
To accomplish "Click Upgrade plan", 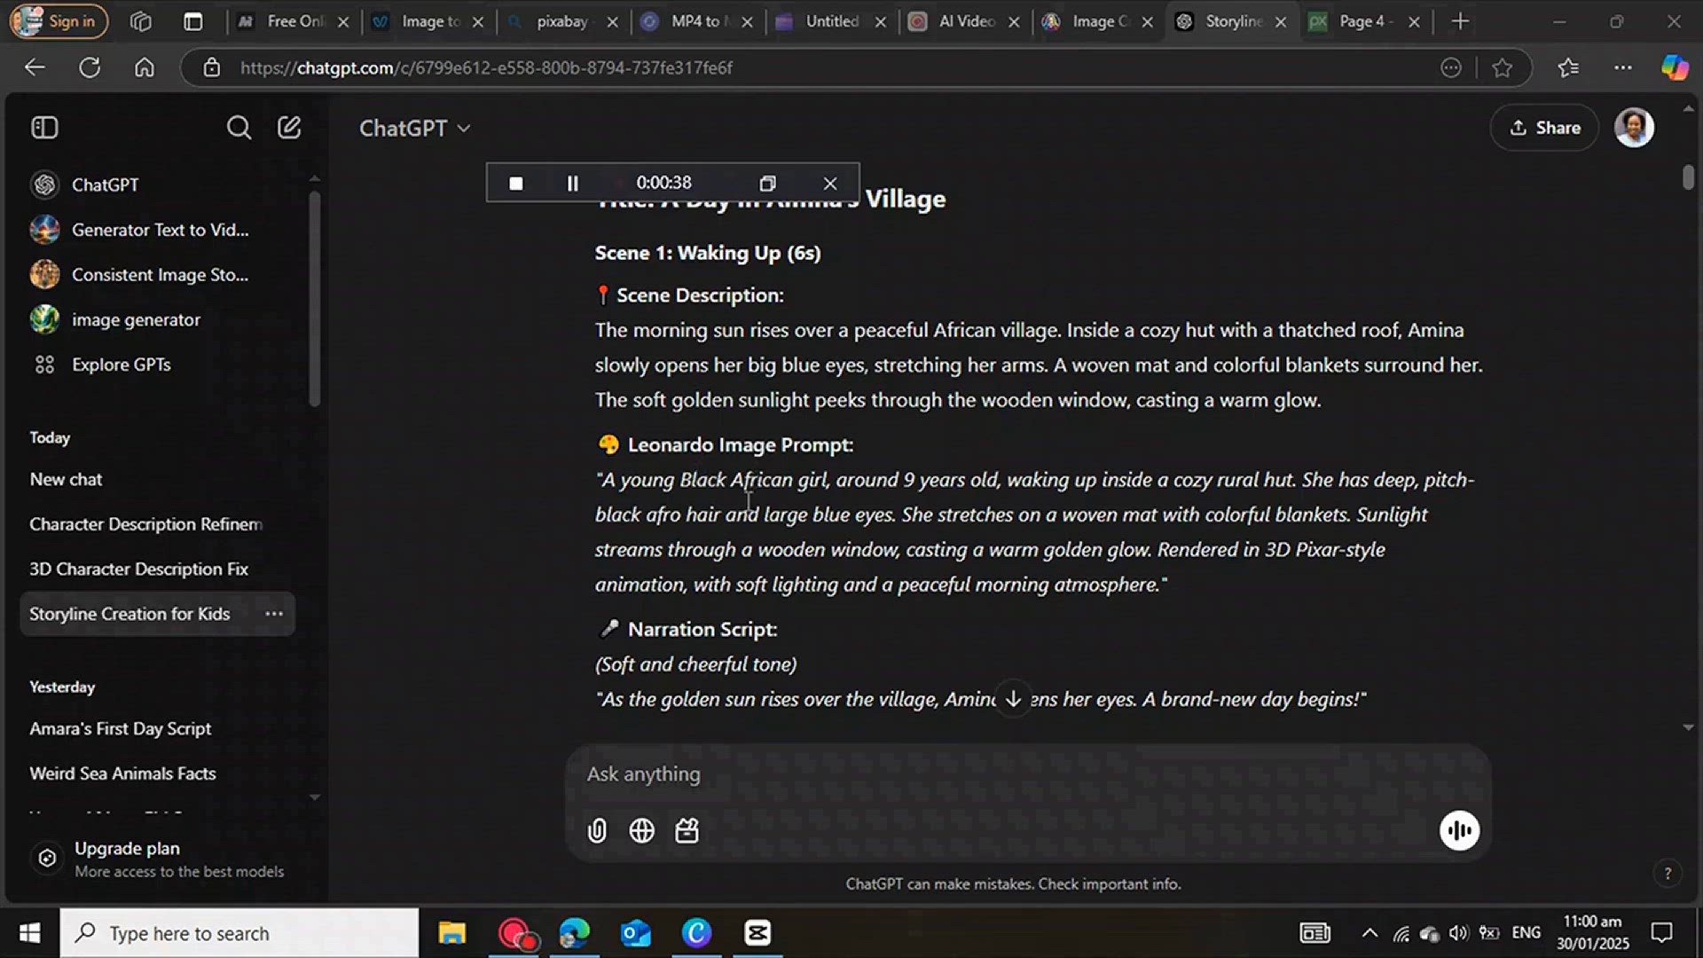I will [x=160, y=859].
